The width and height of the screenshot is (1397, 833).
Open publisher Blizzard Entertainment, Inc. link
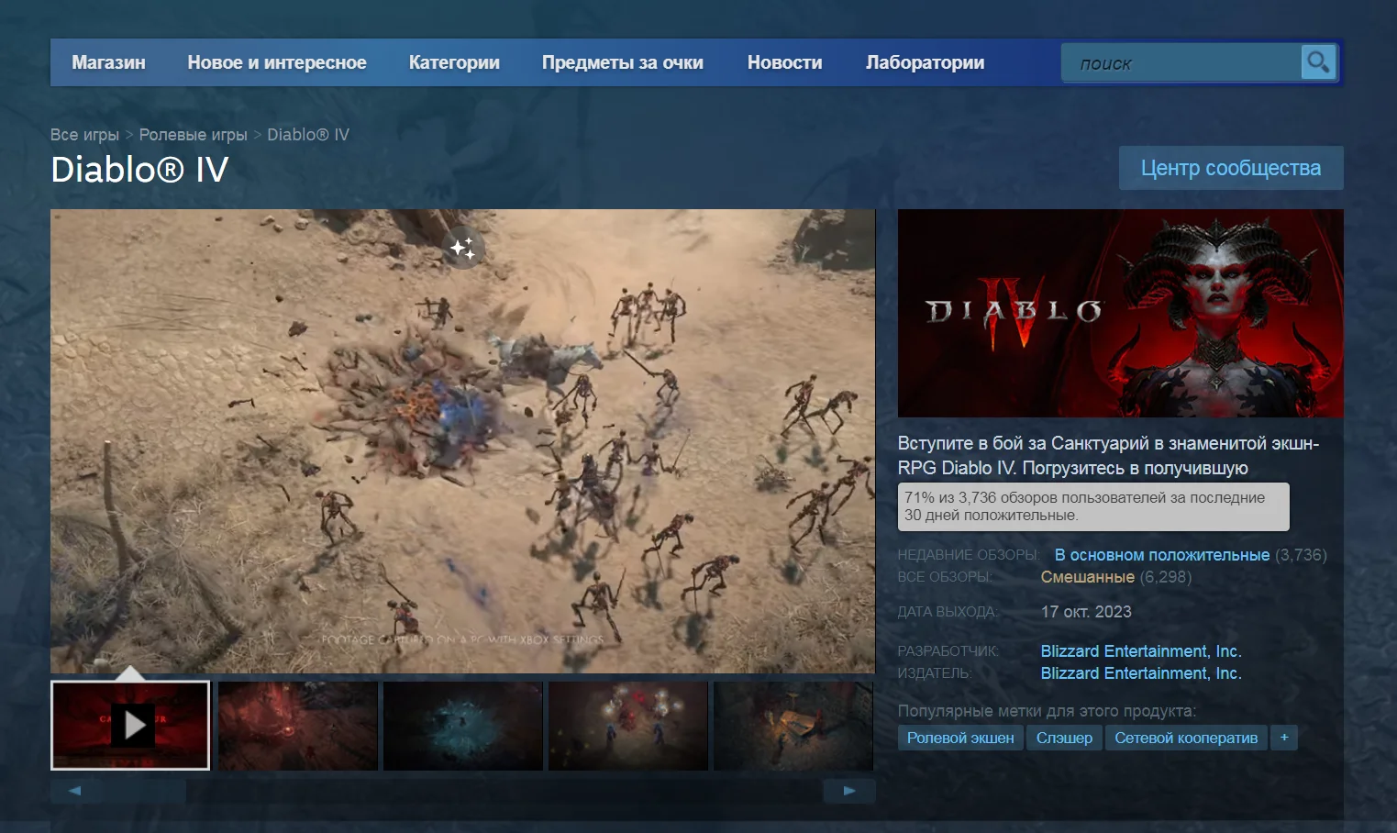click(x=1141, y=673)
